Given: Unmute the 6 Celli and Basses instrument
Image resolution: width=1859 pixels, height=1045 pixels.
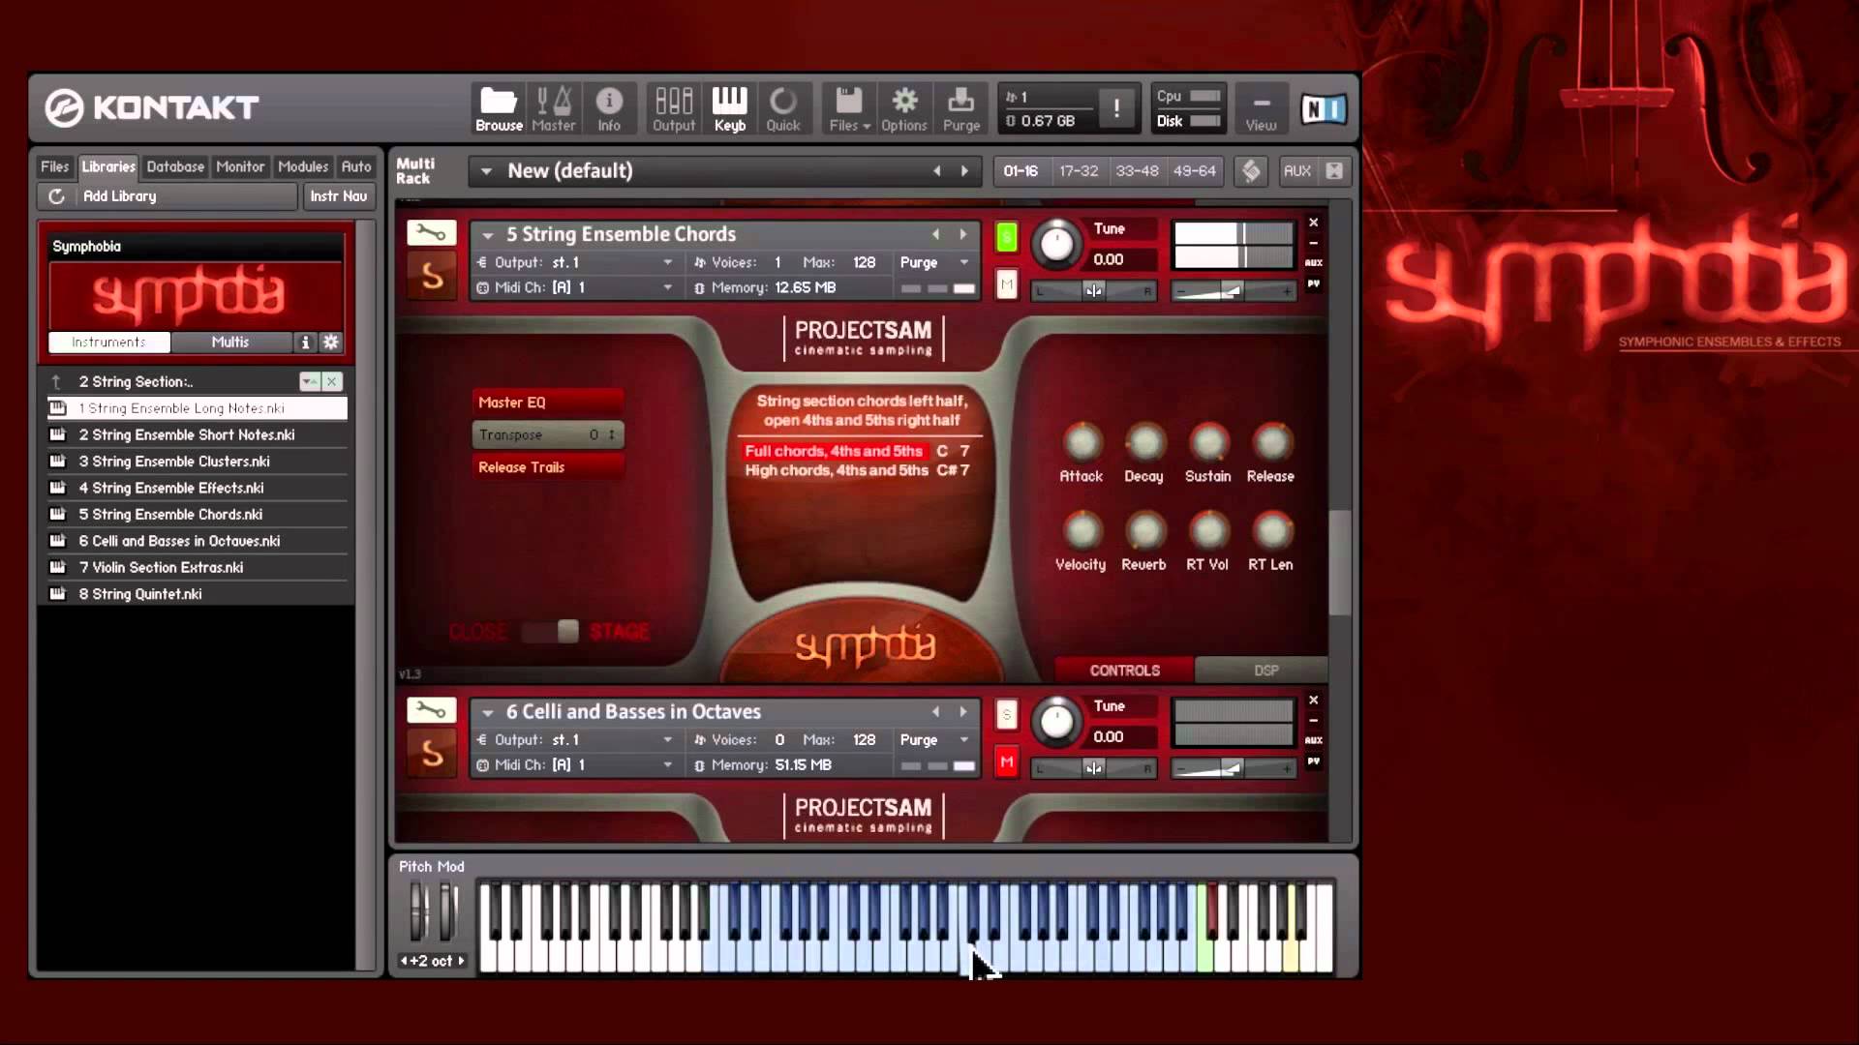Looking at the screenshot, I should [1007, 762].
